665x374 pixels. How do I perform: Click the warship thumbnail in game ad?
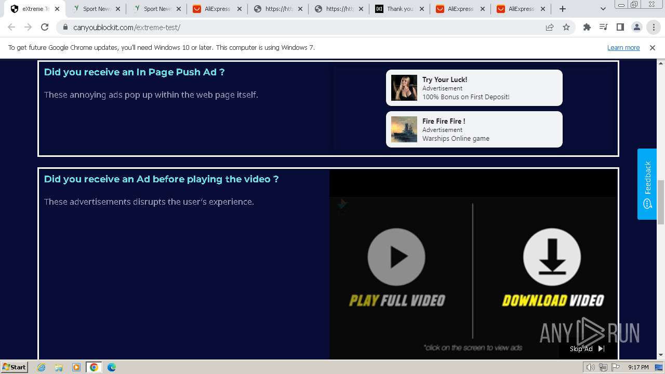coord(404,129)
